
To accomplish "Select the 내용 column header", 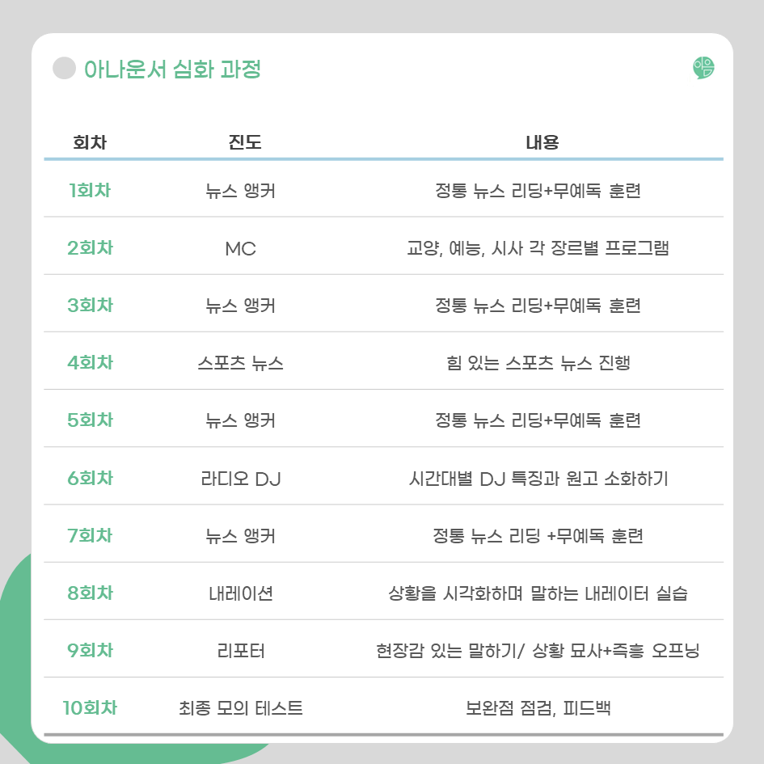I will pyautogui.click(x=542, y=143).
